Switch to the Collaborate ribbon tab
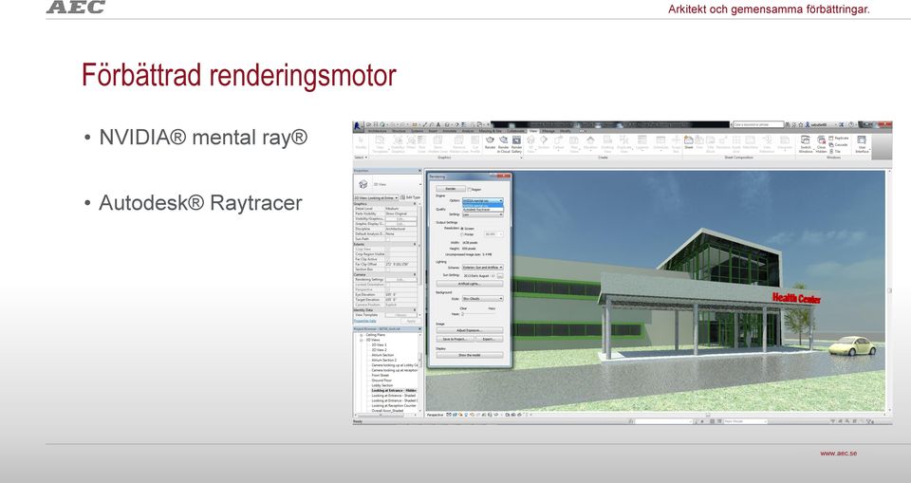 click(x=515, y=131)
